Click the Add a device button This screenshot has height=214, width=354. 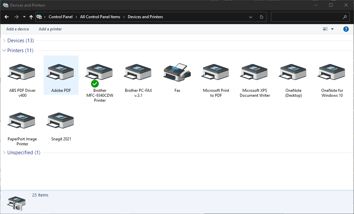[x=18, y=29]
